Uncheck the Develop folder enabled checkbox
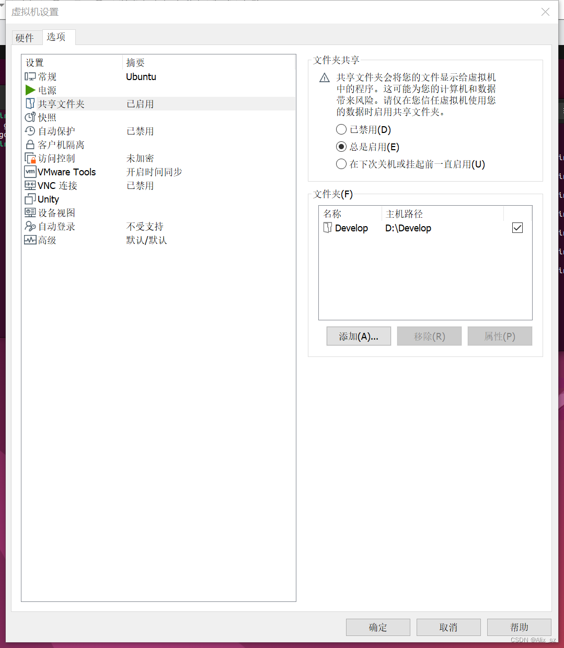564x648 pixels. pos(517,228)
